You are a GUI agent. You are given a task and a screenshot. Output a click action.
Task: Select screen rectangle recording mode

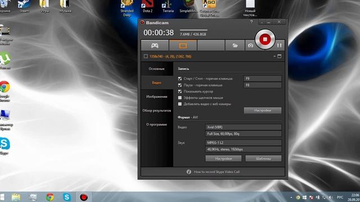coord(183,45)
